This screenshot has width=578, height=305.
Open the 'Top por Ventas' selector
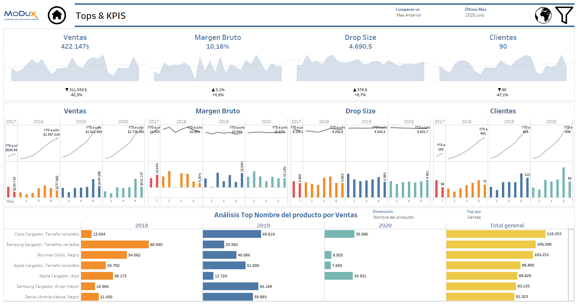click(x=474, y=217)
